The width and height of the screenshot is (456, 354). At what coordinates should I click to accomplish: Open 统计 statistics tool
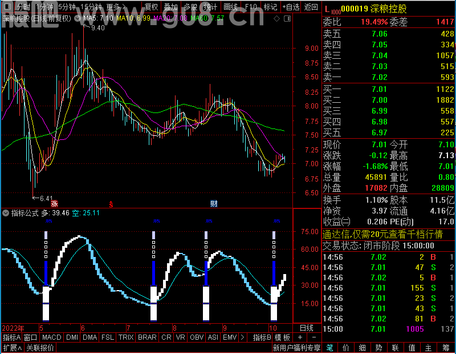210,7
